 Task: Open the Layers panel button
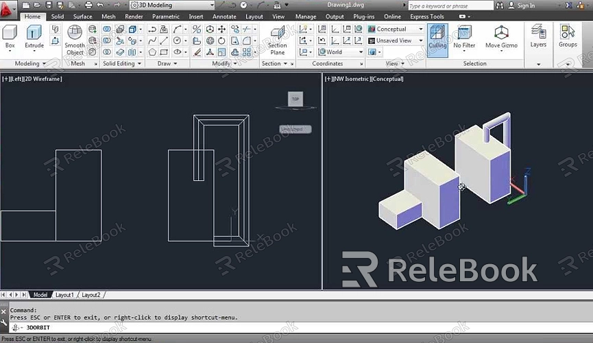538,36
